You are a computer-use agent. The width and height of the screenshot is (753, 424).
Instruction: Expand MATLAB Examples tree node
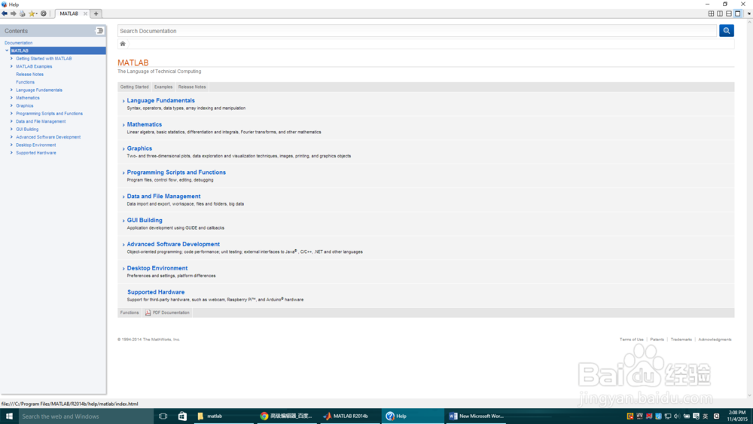tap(11, 66)
